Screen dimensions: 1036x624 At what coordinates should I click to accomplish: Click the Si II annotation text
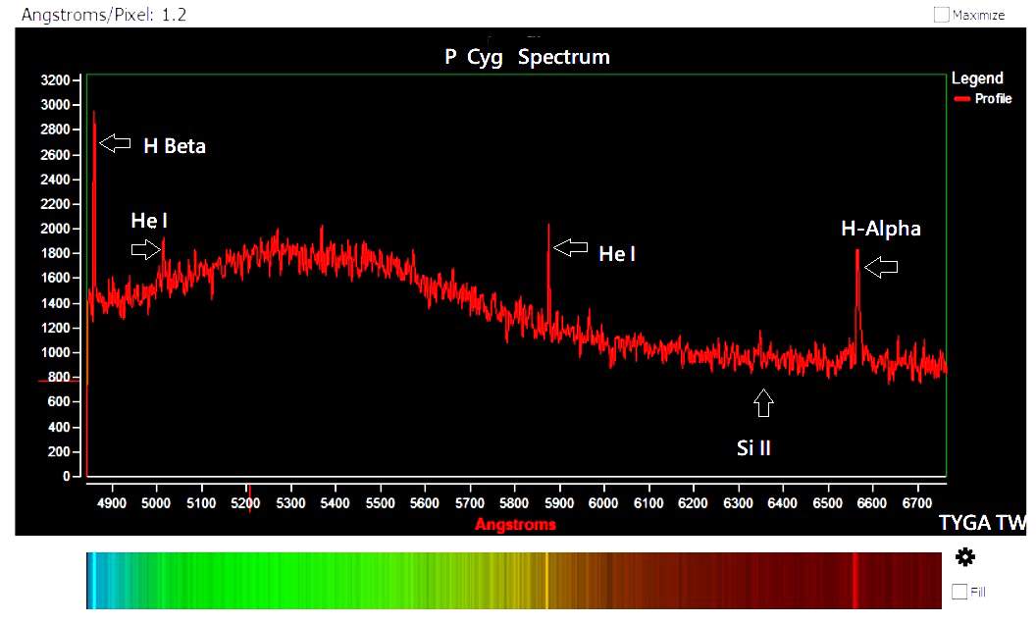(753, 448)
